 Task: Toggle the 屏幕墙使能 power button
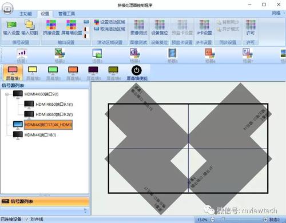click(x=137, y=73)
